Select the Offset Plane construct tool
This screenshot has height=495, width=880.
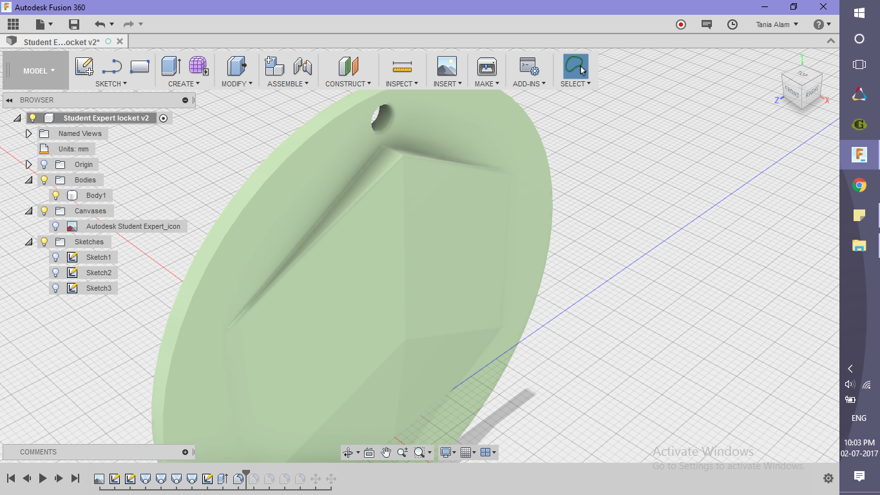[349, 66]
